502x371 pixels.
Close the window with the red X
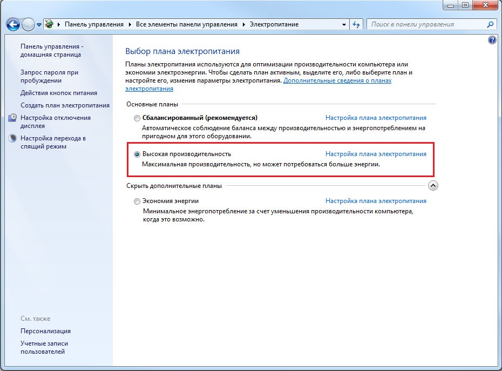(486, 5)
